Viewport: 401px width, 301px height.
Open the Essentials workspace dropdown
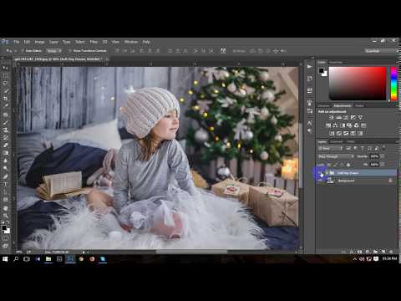coord(381,51)
